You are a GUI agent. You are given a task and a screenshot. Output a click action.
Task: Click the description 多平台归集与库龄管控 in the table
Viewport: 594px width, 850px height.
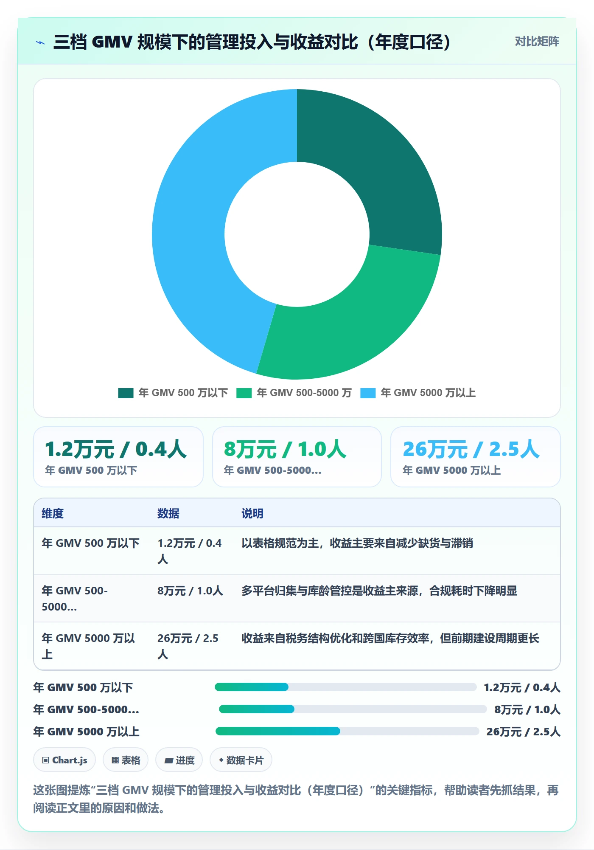click(379, 591)
